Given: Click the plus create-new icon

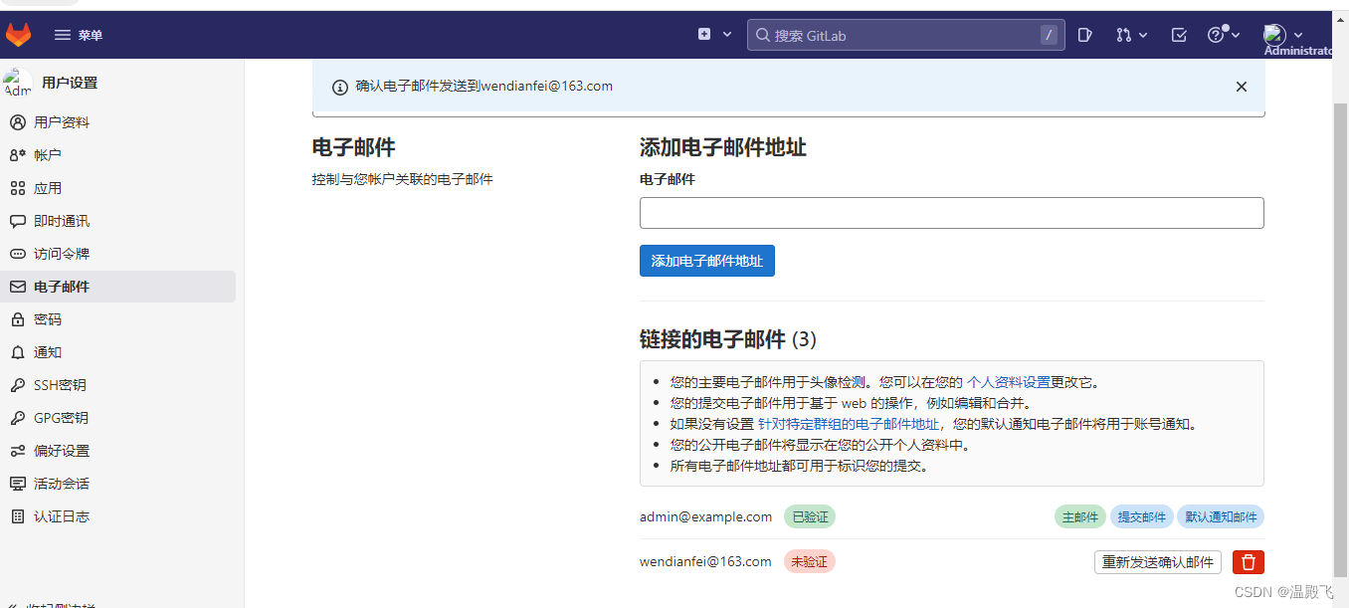Looking at the screenshot, I should pyautogui.click(x=704, y=34).
